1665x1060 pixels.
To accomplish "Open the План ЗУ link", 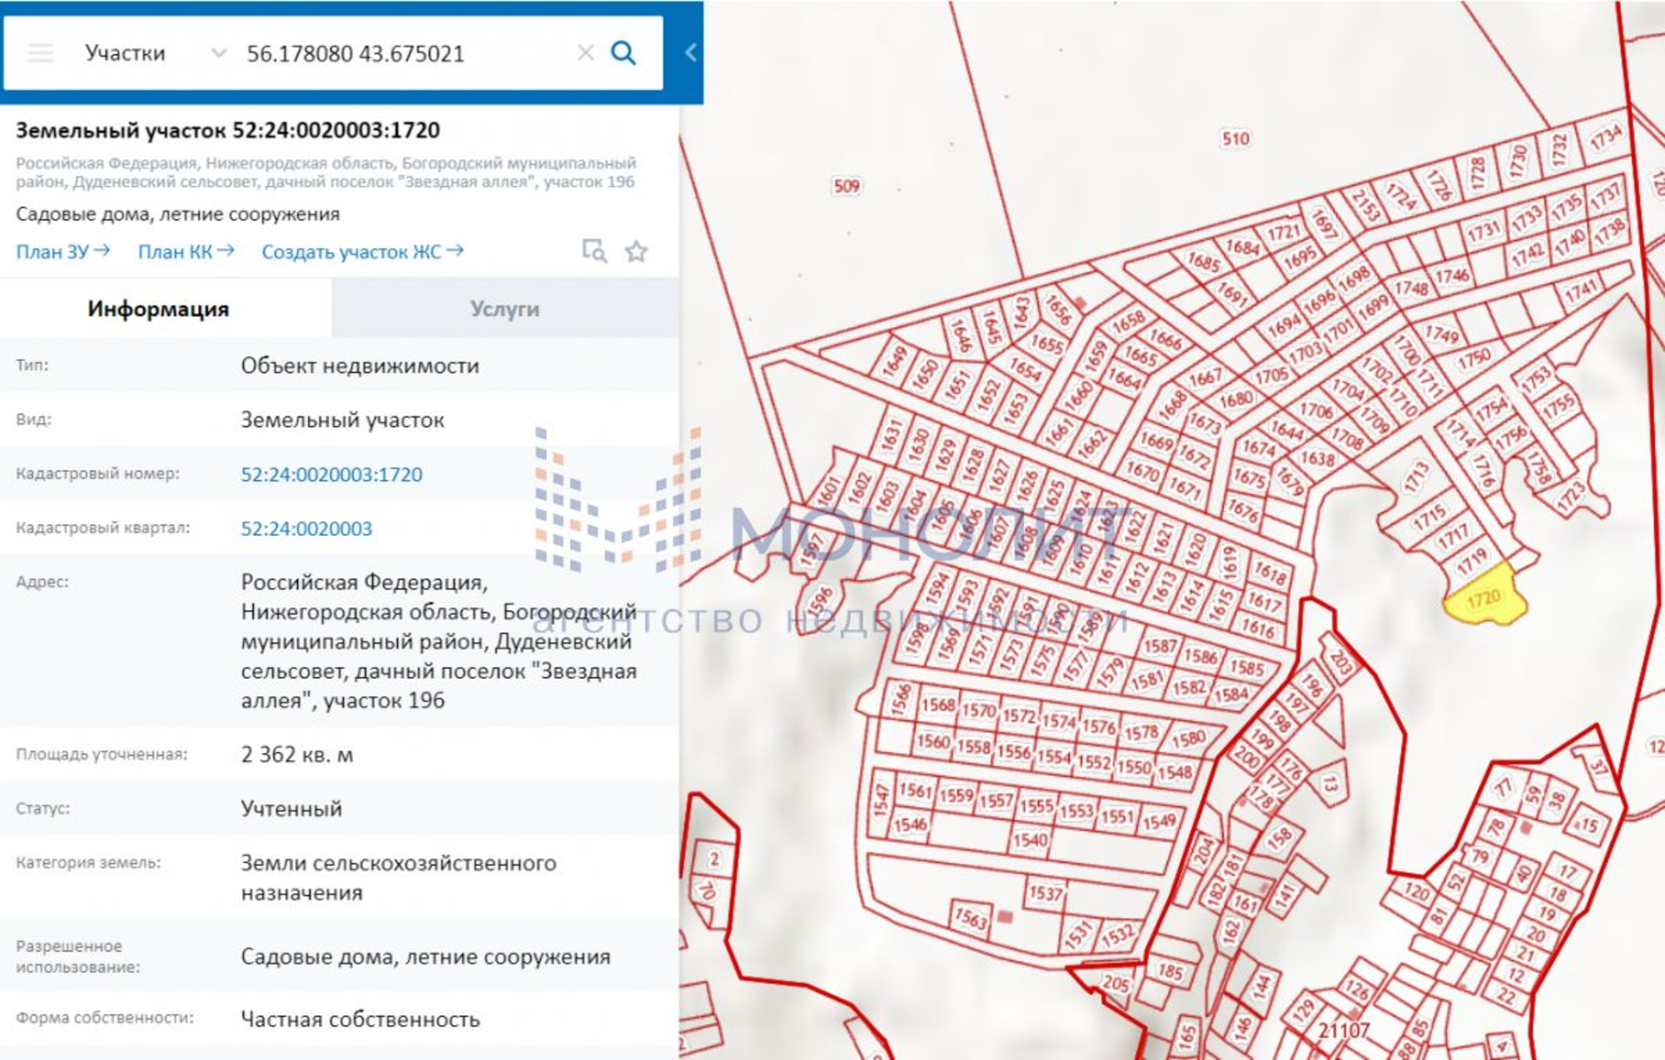I will pyautogui.click(x=62, y=251).
